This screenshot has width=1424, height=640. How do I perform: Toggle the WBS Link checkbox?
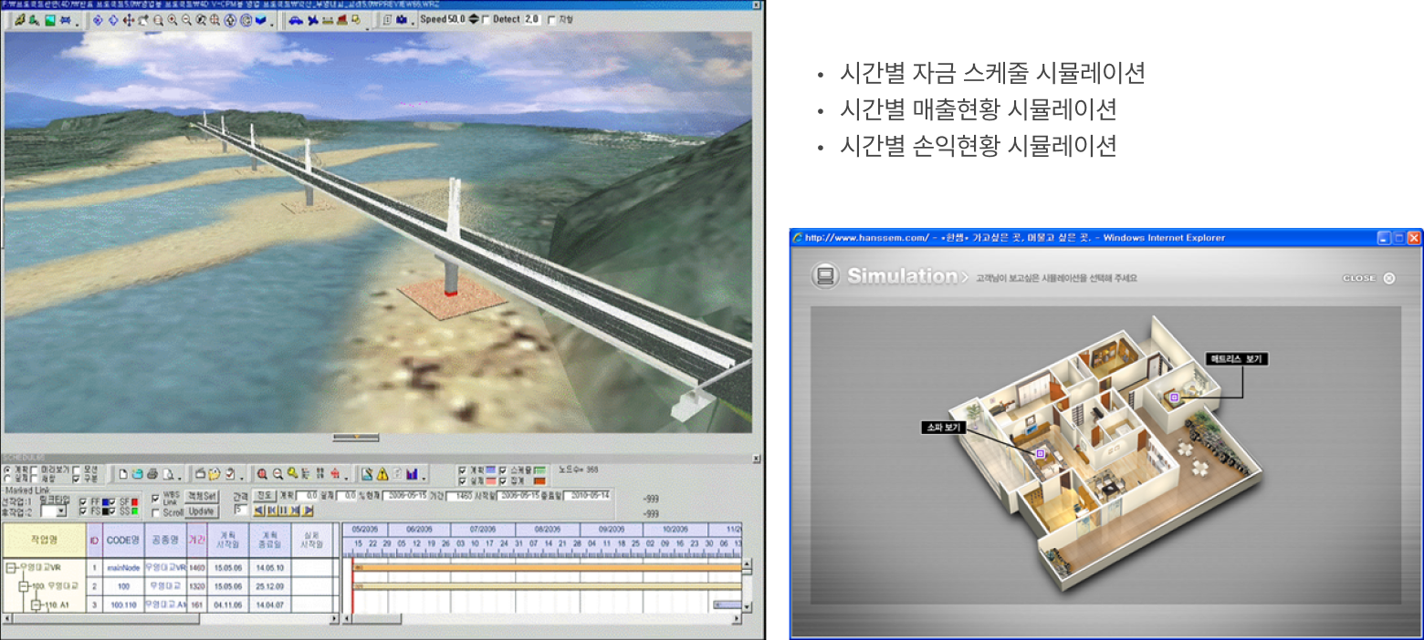tap(155, 499)
